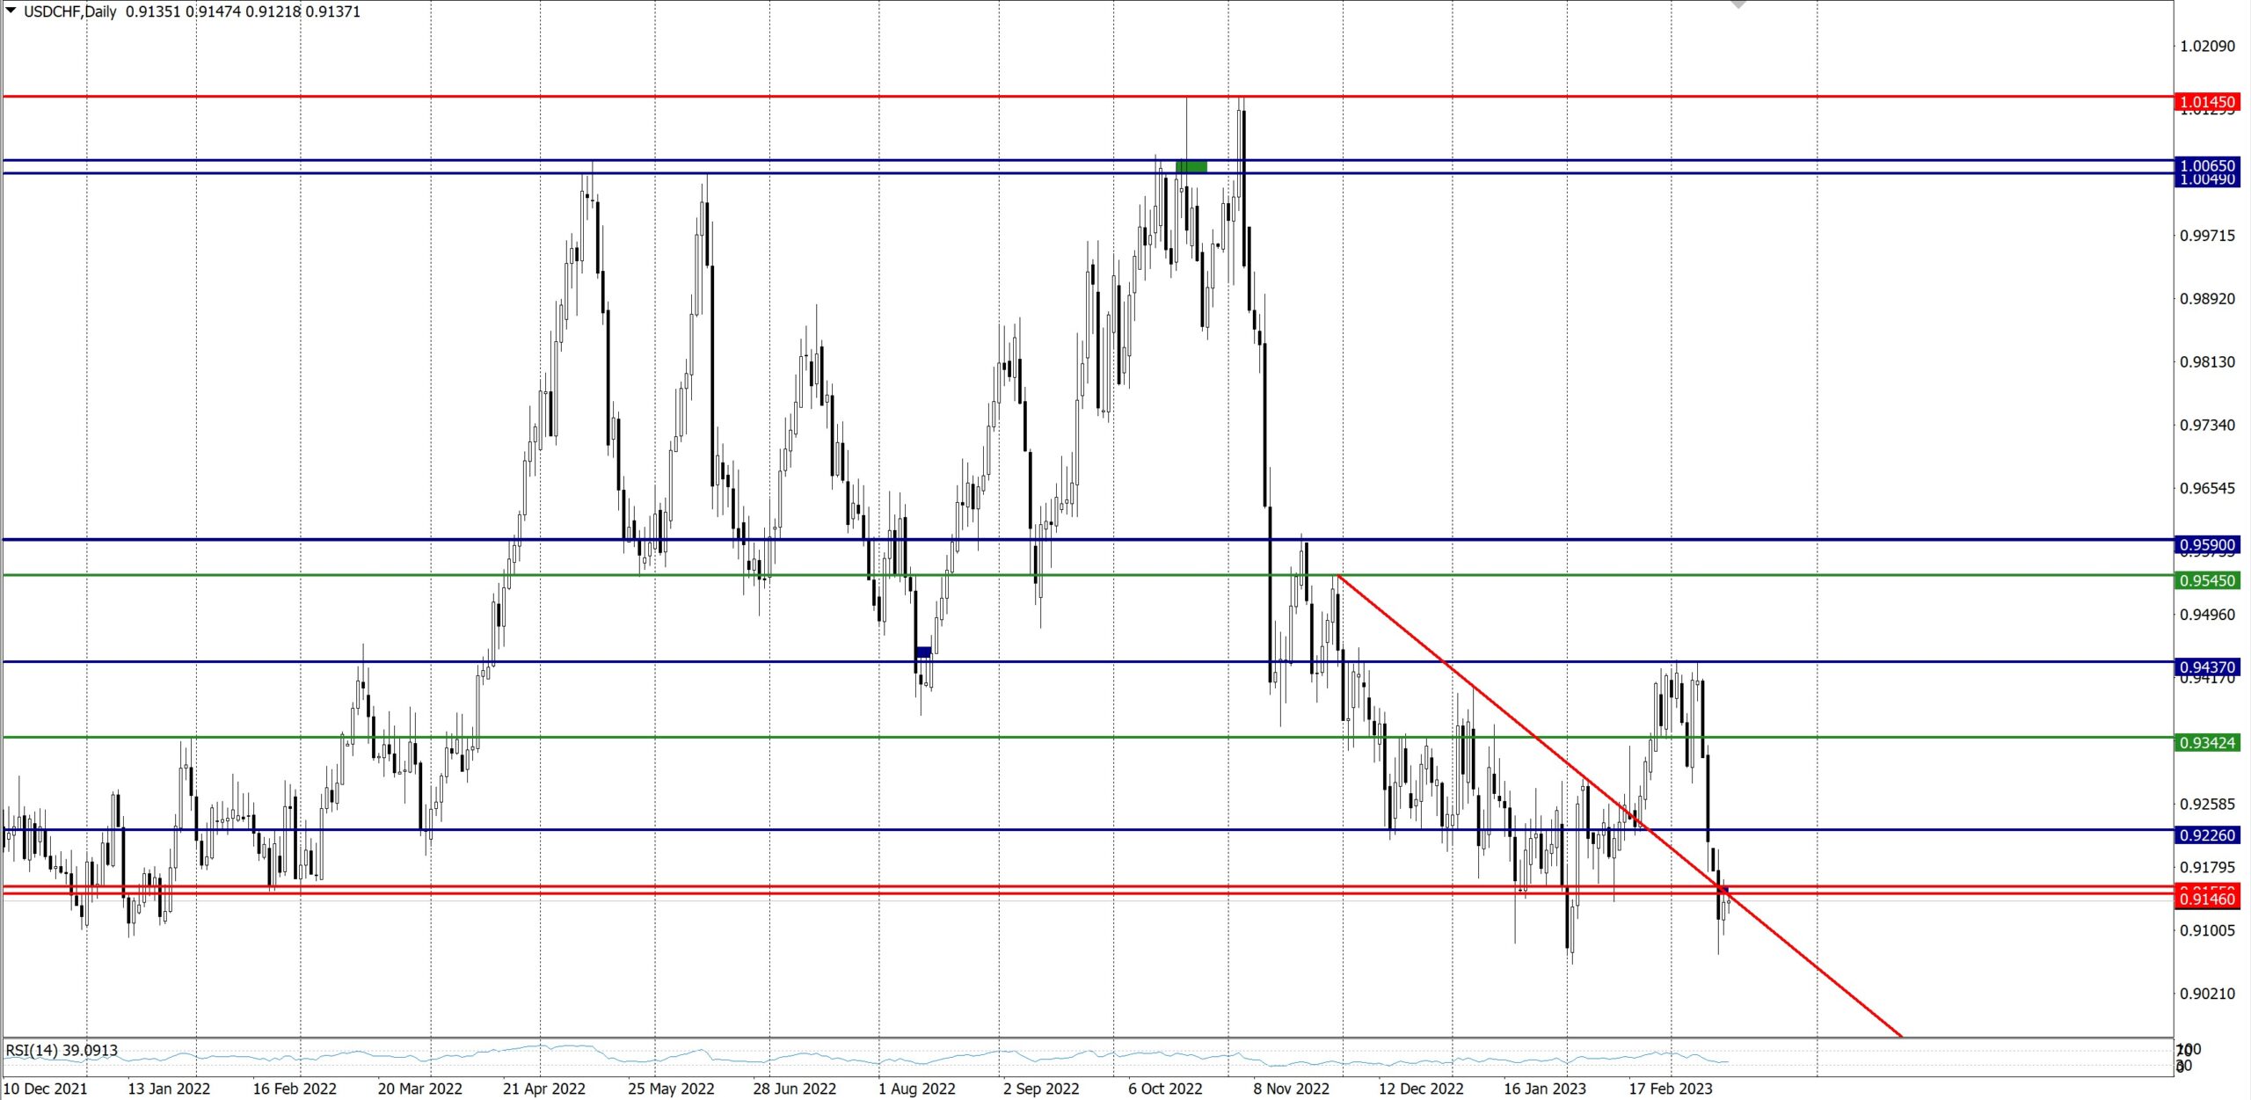Click the green 0.93424 price label
The image size is (2251, 1100).
point(2207,742)
